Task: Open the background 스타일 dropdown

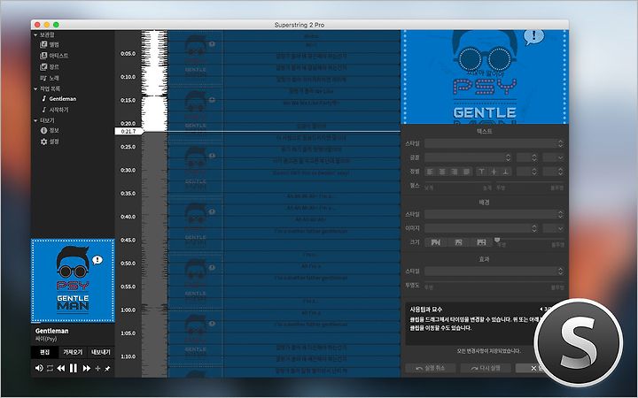Action: [x=494, y=214]
